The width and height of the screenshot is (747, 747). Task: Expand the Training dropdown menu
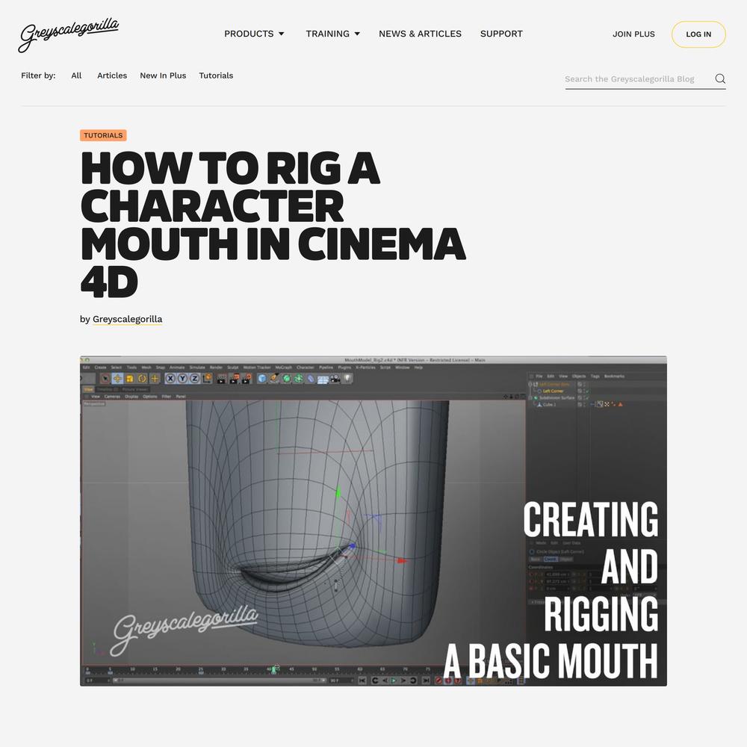pyautogui.click(x=332, y=34)
